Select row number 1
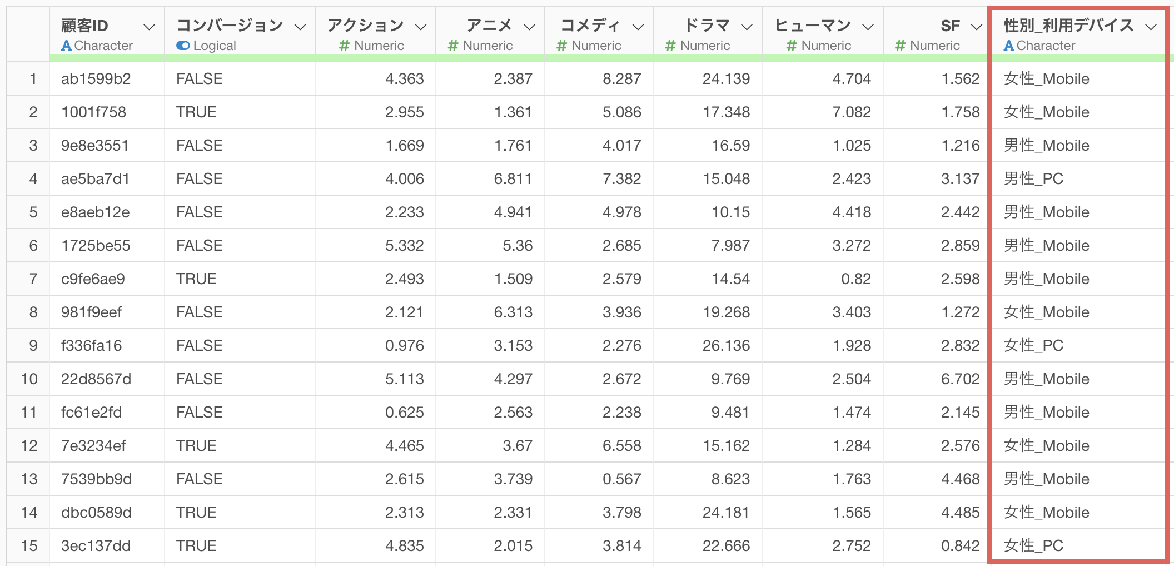 [33, 79]
